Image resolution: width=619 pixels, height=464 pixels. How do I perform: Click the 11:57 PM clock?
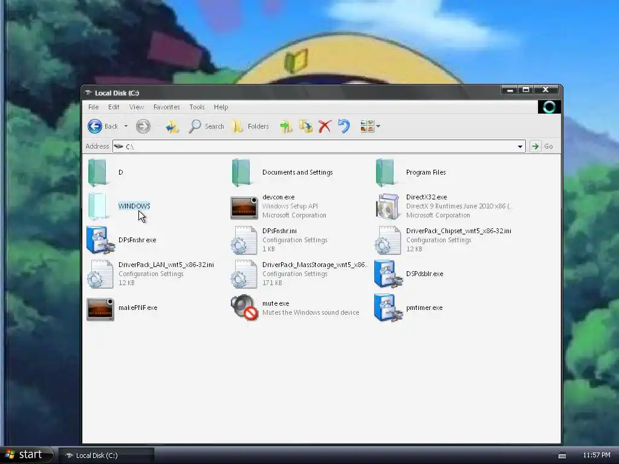click(x=597, y=456)
